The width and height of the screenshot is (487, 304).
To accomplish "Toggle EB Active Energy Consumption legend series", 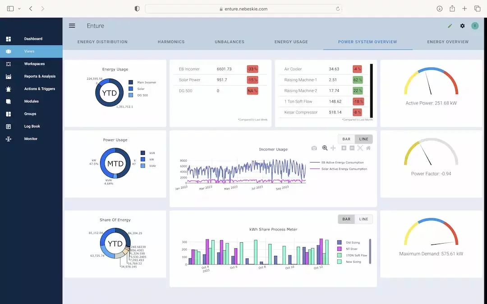I will tap(342, 163).
